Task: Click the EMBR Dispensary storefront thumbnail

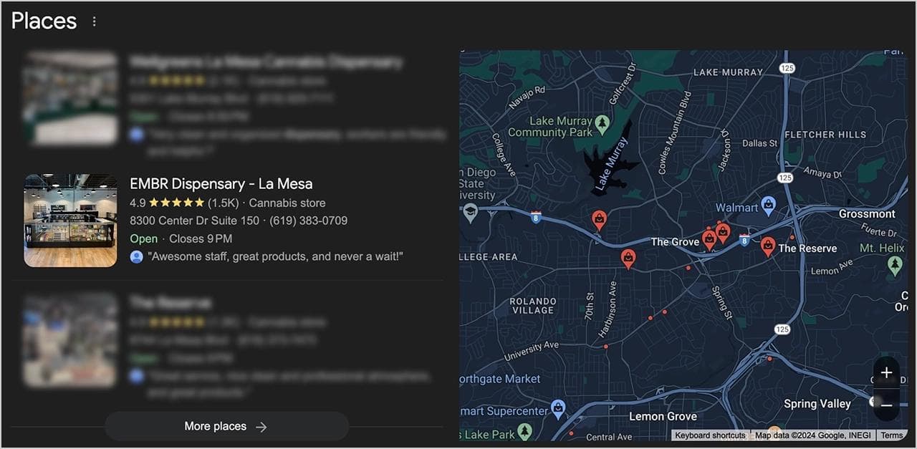Action: [70, 221]
